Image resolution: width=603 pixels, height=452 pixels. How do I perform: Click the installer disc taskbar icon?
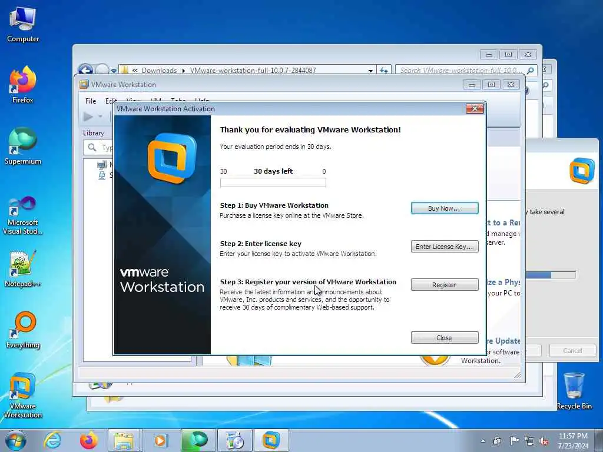point(234,440)
